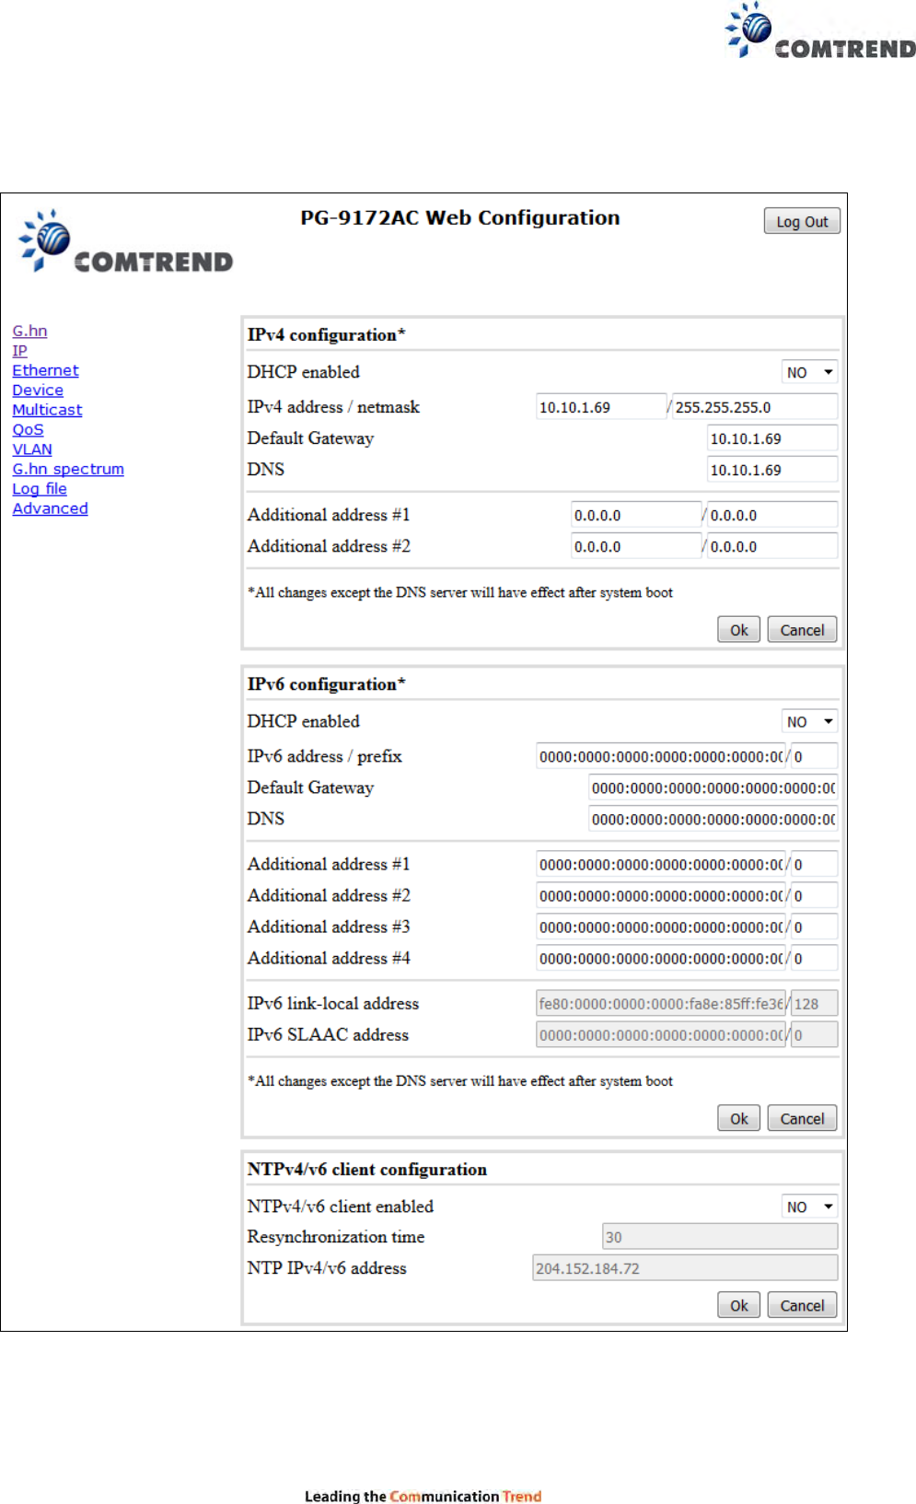Click the 'NTPv4/v6 client configuration' heading
This screenshot has width=916, height=1504.
coord(366,1169)
